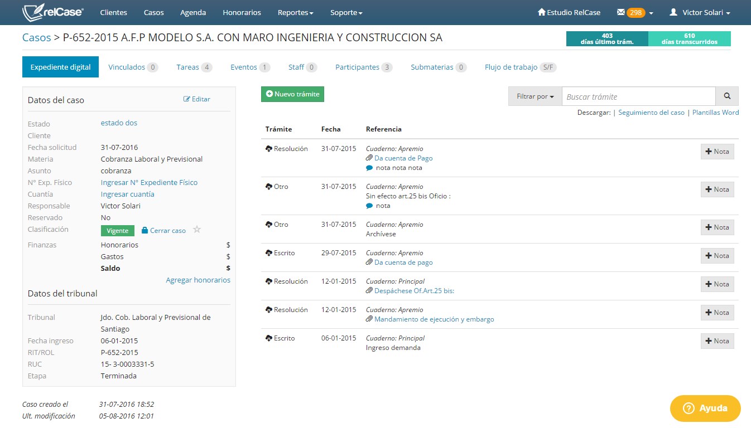751x428 pixels.
Task: Click paperclip icon next to Da cuenta de Pago
Action: [x=369, y=158]
